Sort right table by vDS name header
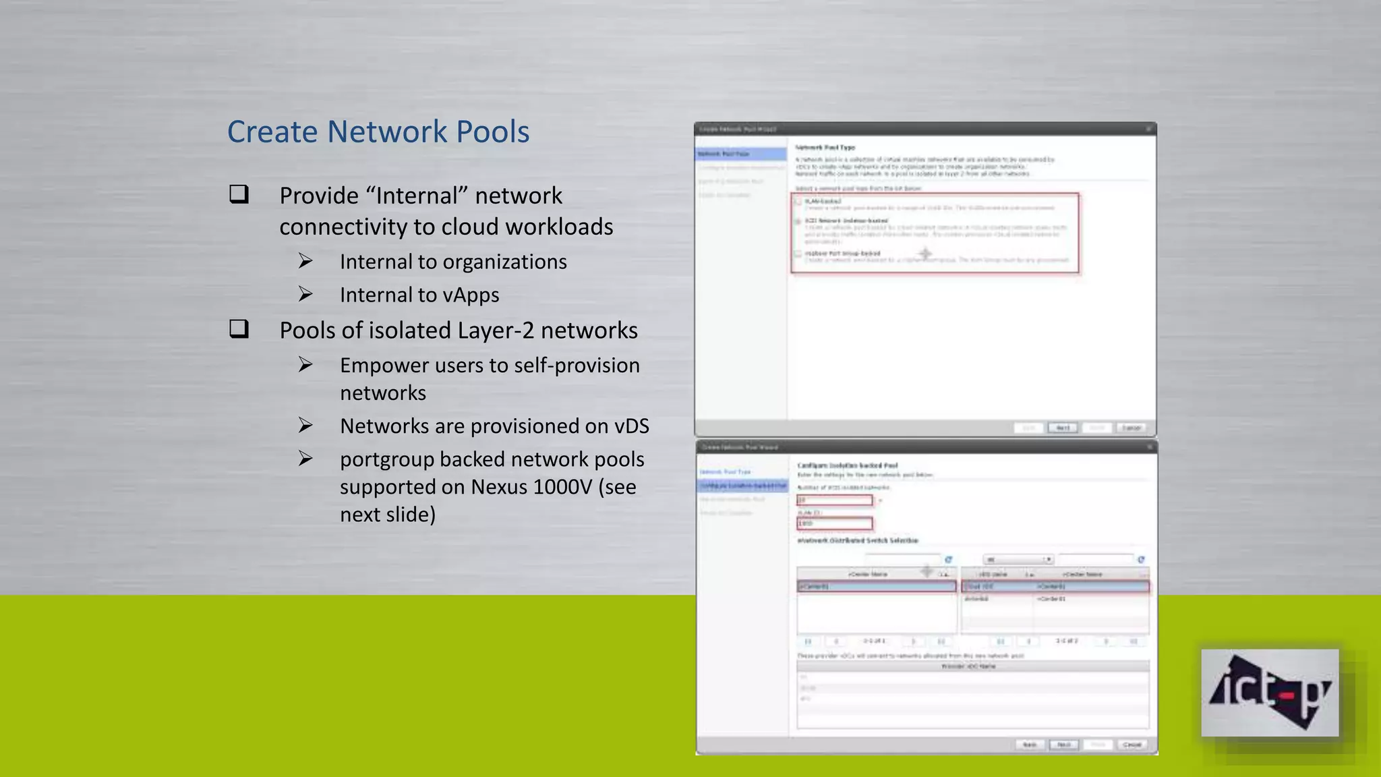 click(997, 574)
